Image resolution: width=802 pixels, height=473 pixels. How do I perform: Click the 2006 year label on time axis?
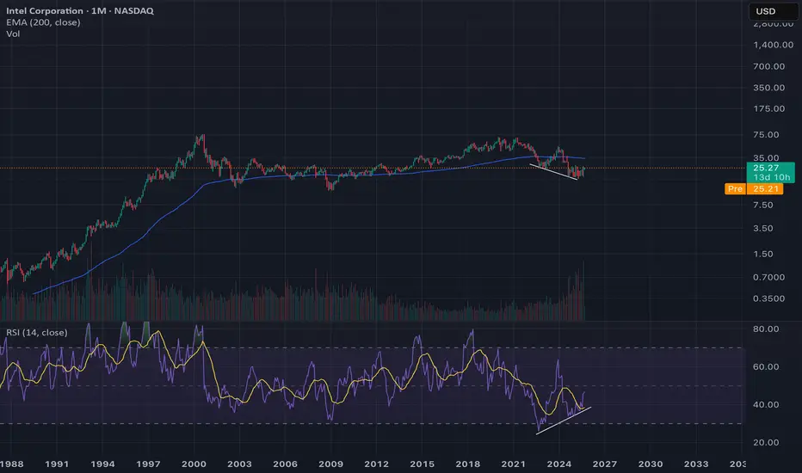coord(285,464)
